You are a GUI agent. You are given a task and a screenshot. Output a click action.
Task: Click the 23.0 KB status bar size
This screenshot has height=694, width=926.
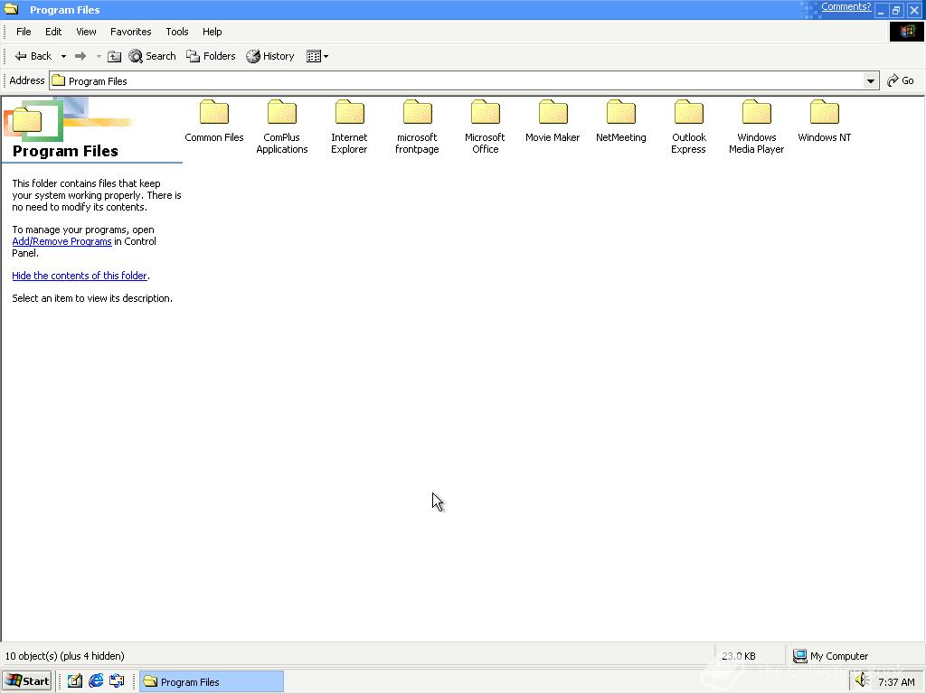click(x=738, y=656)
